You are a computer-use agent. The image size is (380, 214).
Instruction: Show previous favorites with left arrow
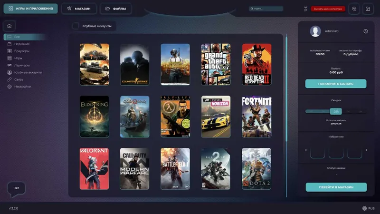tap(306, 150)
